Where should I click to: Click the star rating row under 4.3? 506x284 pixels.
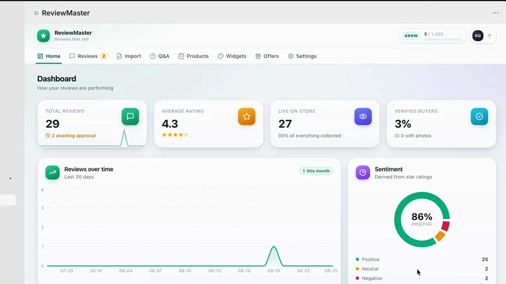click(175, 134)
